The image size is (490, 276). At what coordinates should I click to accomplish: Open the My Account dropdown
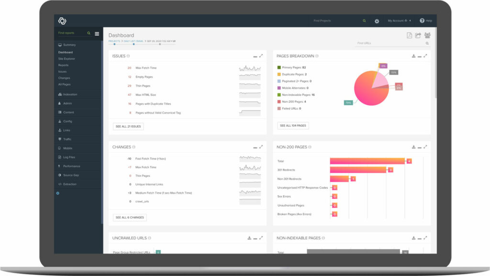pyautogui.click(x=400, y=21)
